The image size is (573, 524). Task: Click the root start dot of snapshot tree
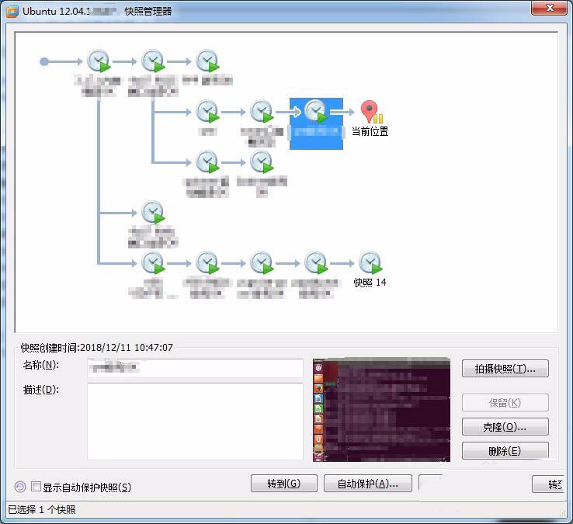(44, 61)
